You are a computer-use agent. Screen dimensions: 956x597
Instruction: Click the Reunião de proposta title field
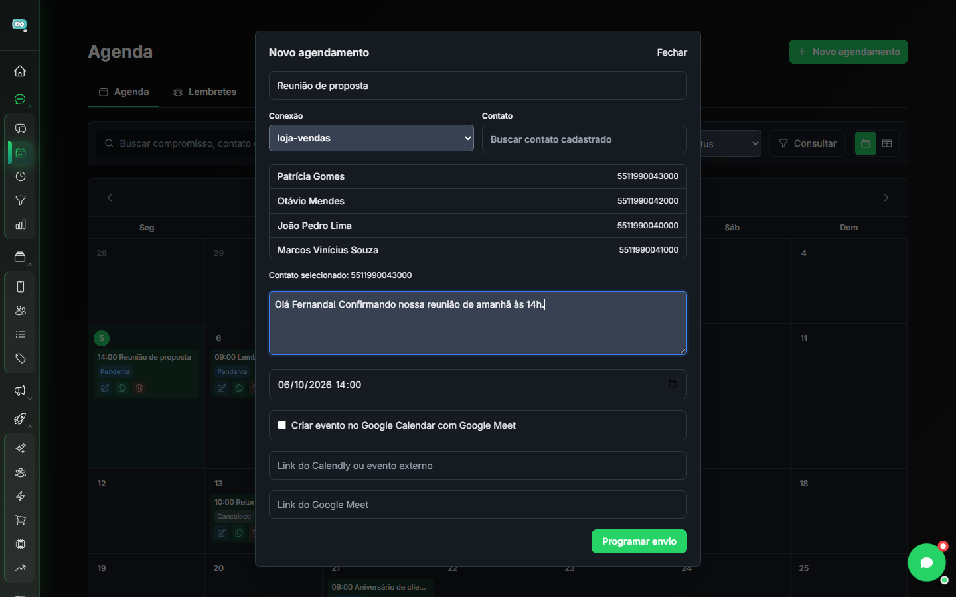pyautogui.click(x=478, y=86)
